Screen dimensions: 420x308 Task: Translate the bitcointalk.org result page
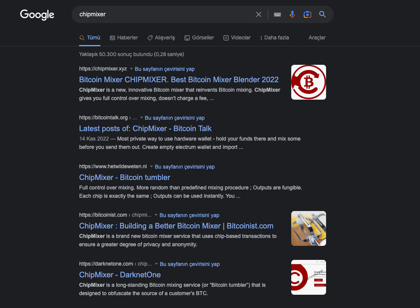pyautogui.click(x=175, y=118)
